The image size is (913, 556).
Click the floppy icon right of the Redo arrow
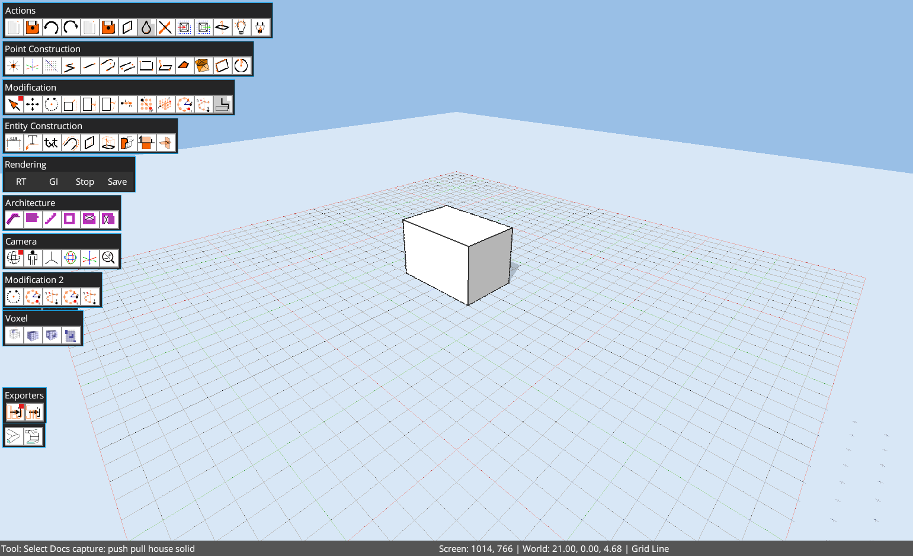pos(108,27)
